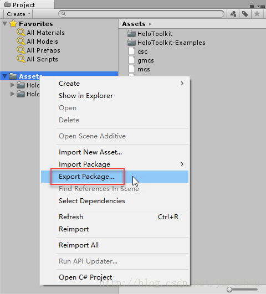The image size is (266, 294).
Task: Choose Reimport menu entry
Action: pyautogui.click(x=115, y=229)
